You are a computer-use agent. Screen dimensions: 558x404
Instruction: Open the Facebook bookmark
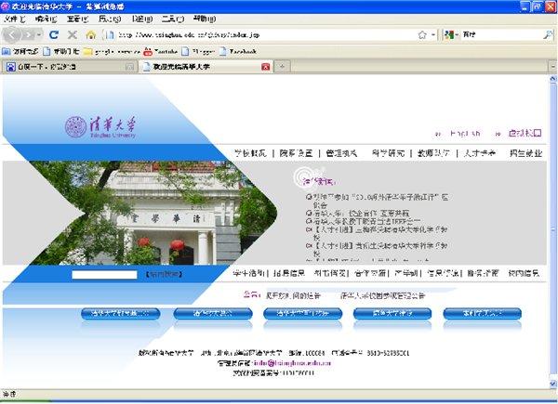[x=238, y=51]
